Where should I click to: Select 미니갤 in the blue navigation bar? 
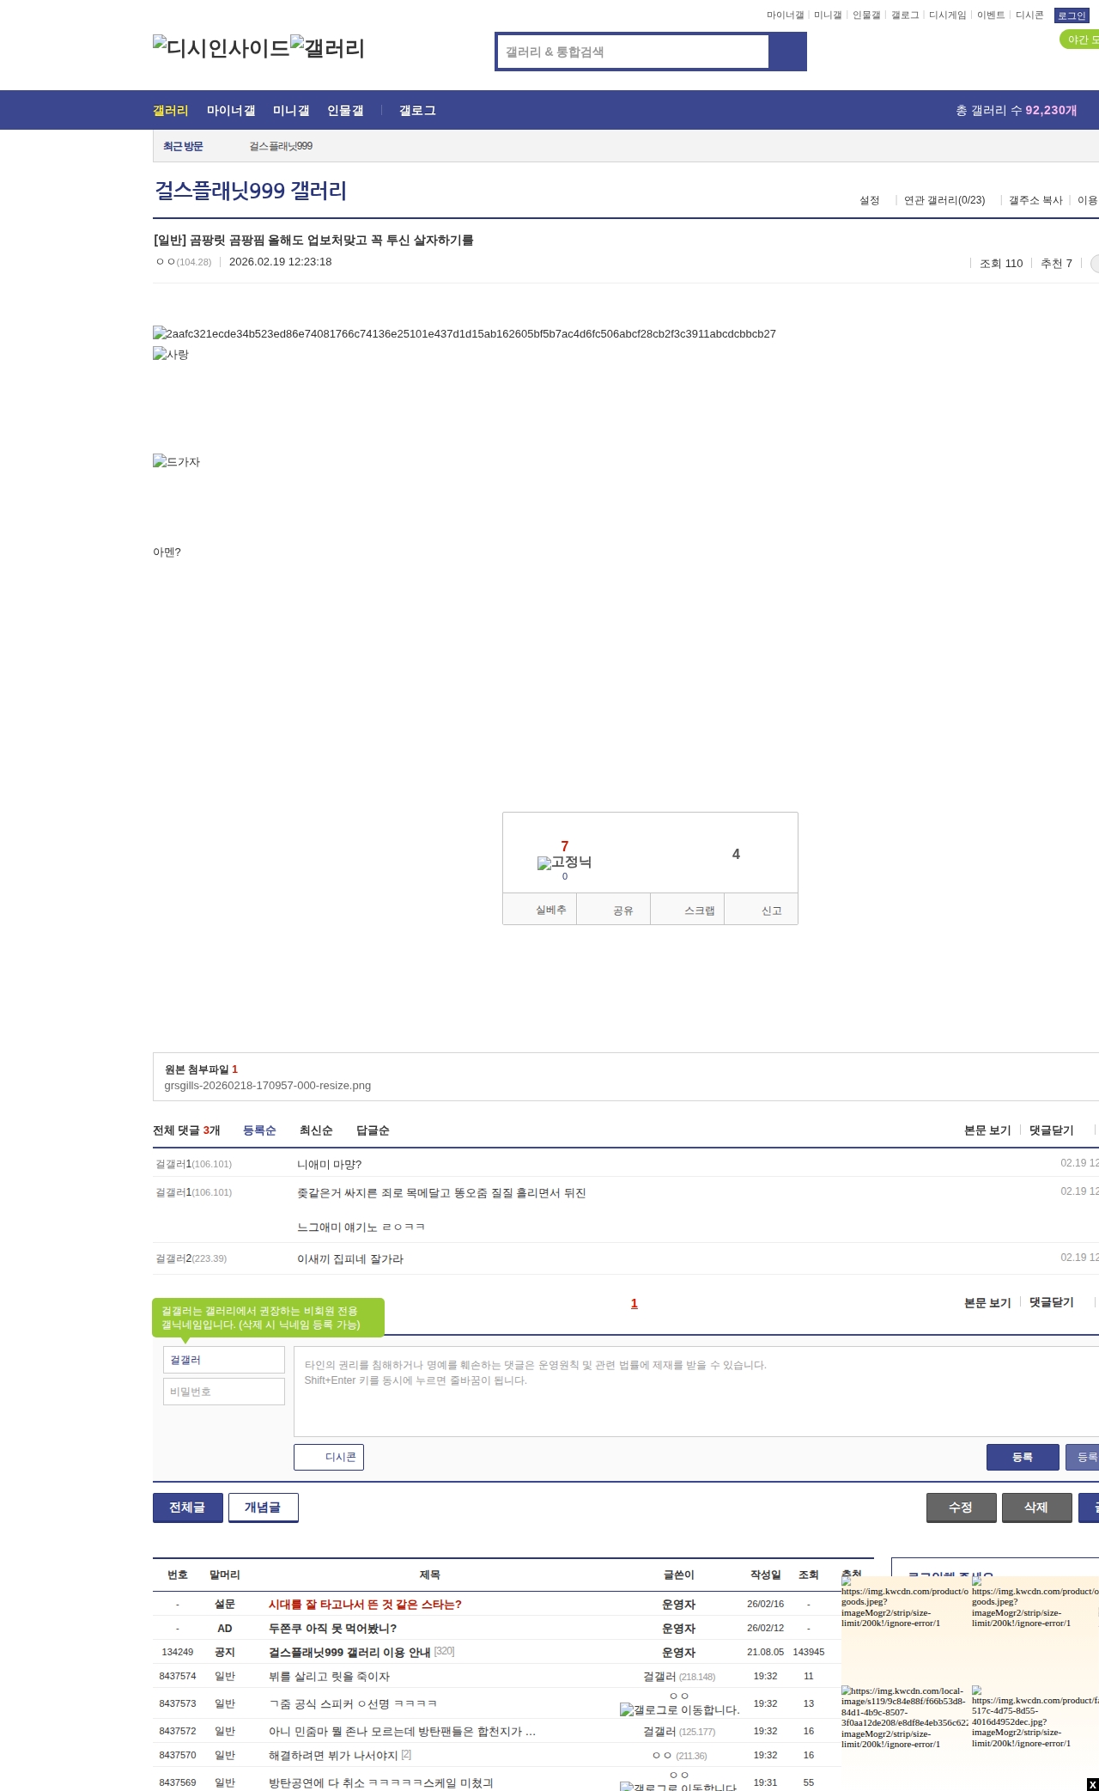[x=291, y=111]
